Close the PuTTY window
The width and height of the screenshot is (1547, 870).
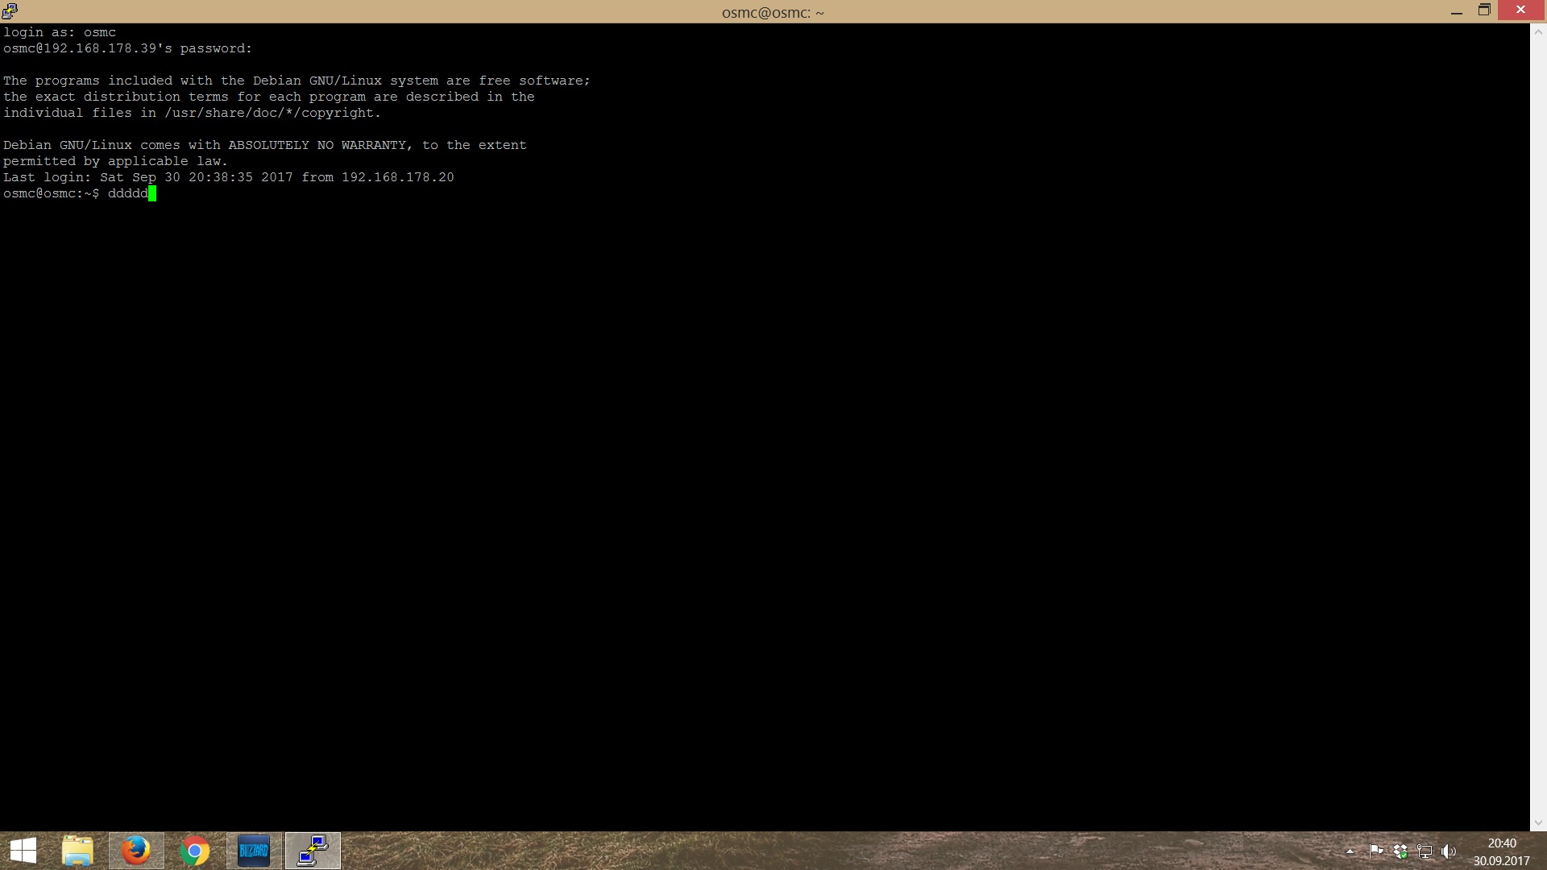point(1521,10)
